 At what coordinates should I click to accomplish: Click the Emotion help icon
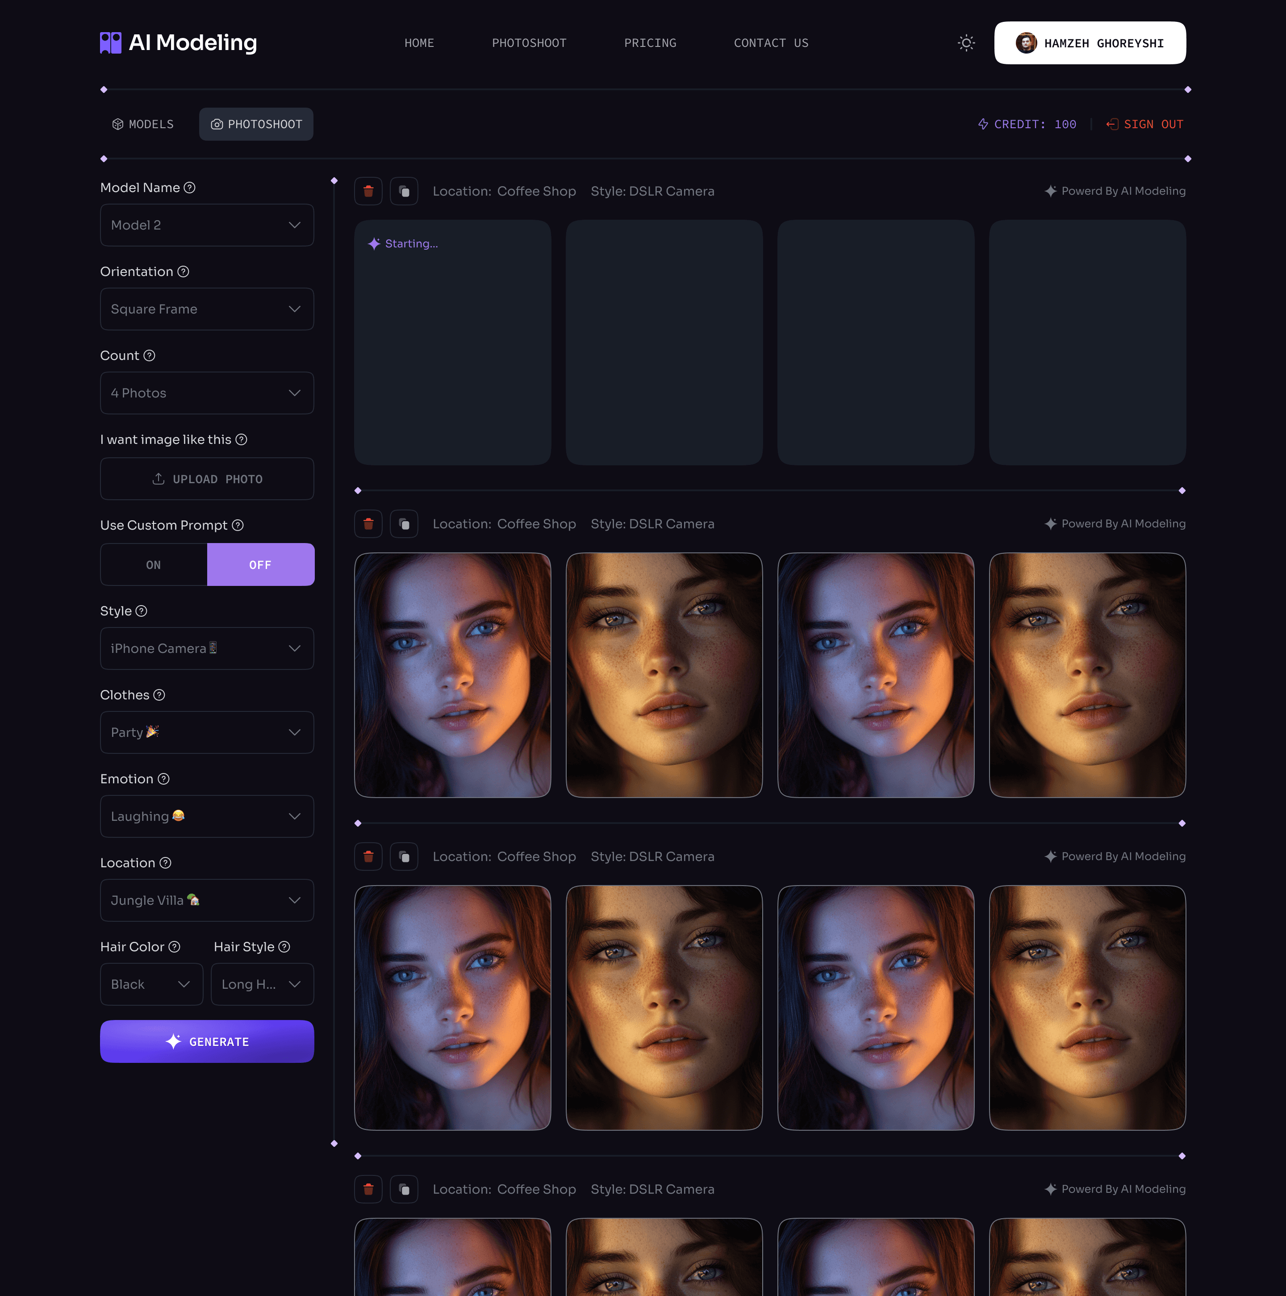tap(164, 779)
